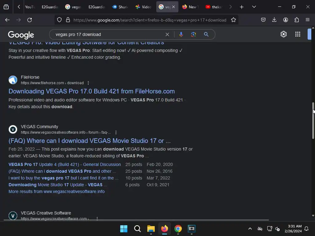315x236 pixels.
Task: Open Windows Start menu
Action: coord(124,229)
